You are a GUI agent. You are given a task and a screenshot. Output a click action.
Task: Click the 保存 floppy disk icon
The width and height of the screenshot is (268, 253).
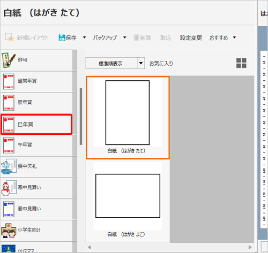(62, 37)
